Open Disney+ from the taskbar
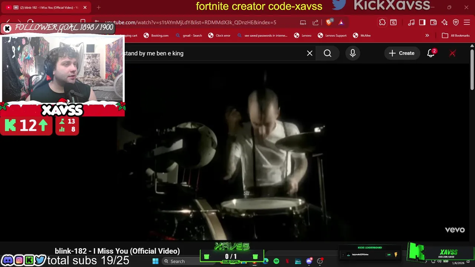This screenshot has width=475, height=267. [298, 261]
